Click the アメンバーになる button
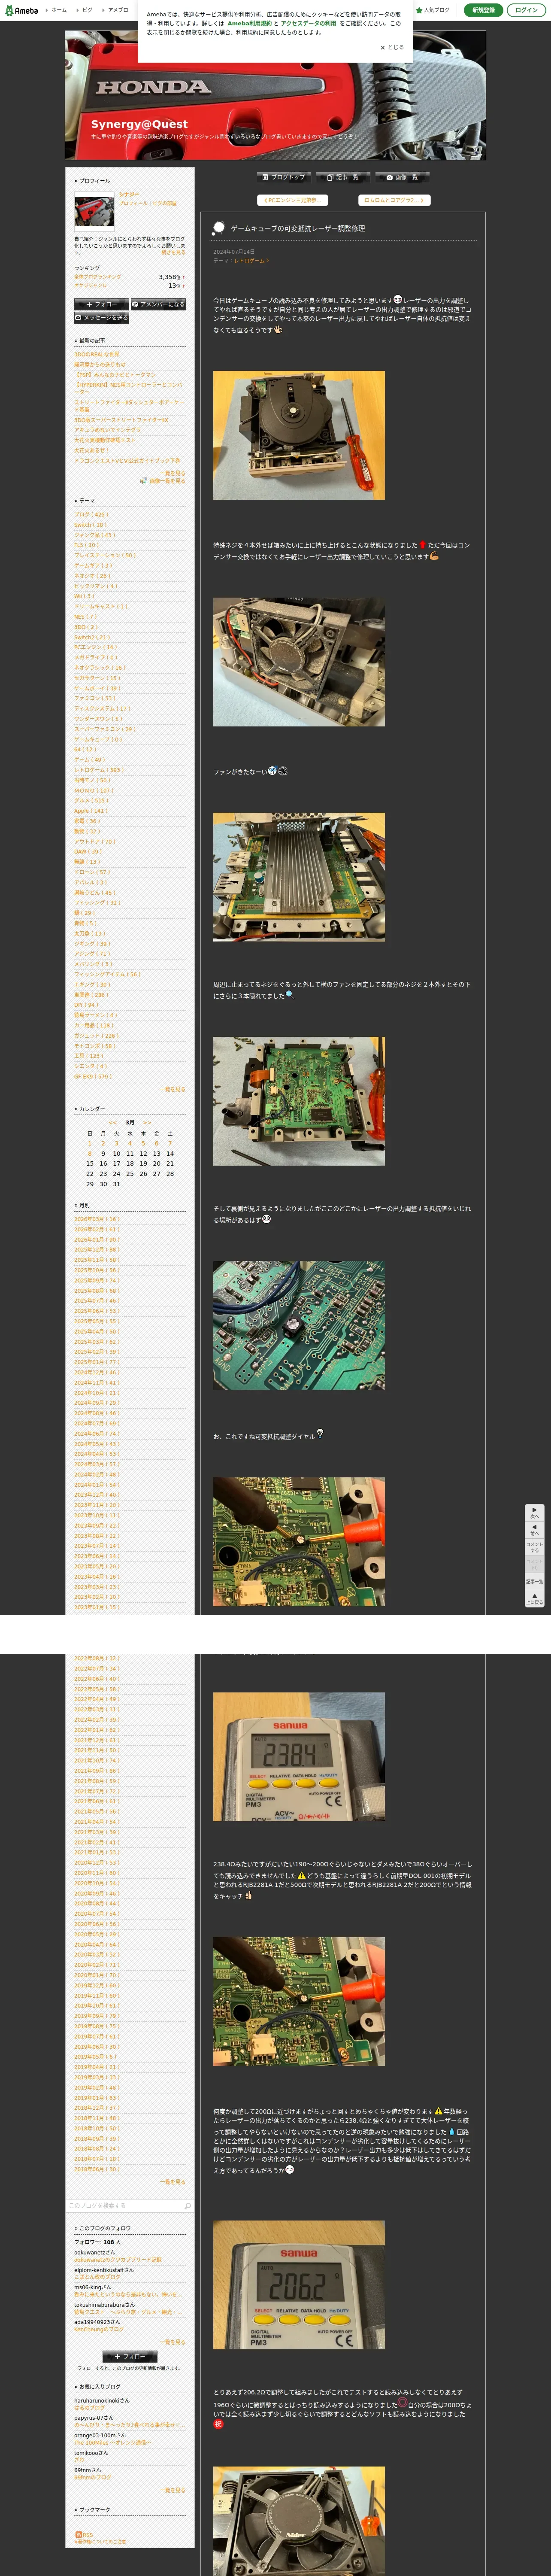The height and width of the screenshot is (2576, 551). (x=158, y=304)
